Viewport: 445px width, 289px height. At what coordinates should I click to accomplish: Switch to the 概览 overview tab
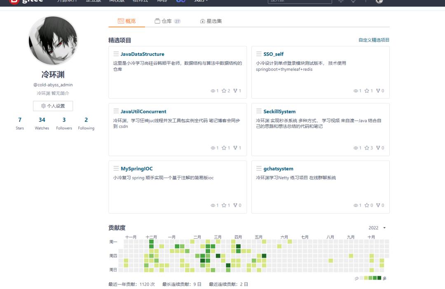126,21
